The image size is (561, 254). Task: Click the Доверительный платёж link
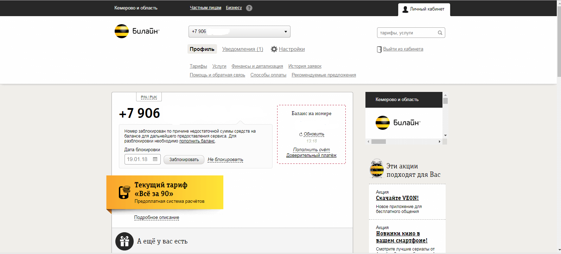pos(311,155)
